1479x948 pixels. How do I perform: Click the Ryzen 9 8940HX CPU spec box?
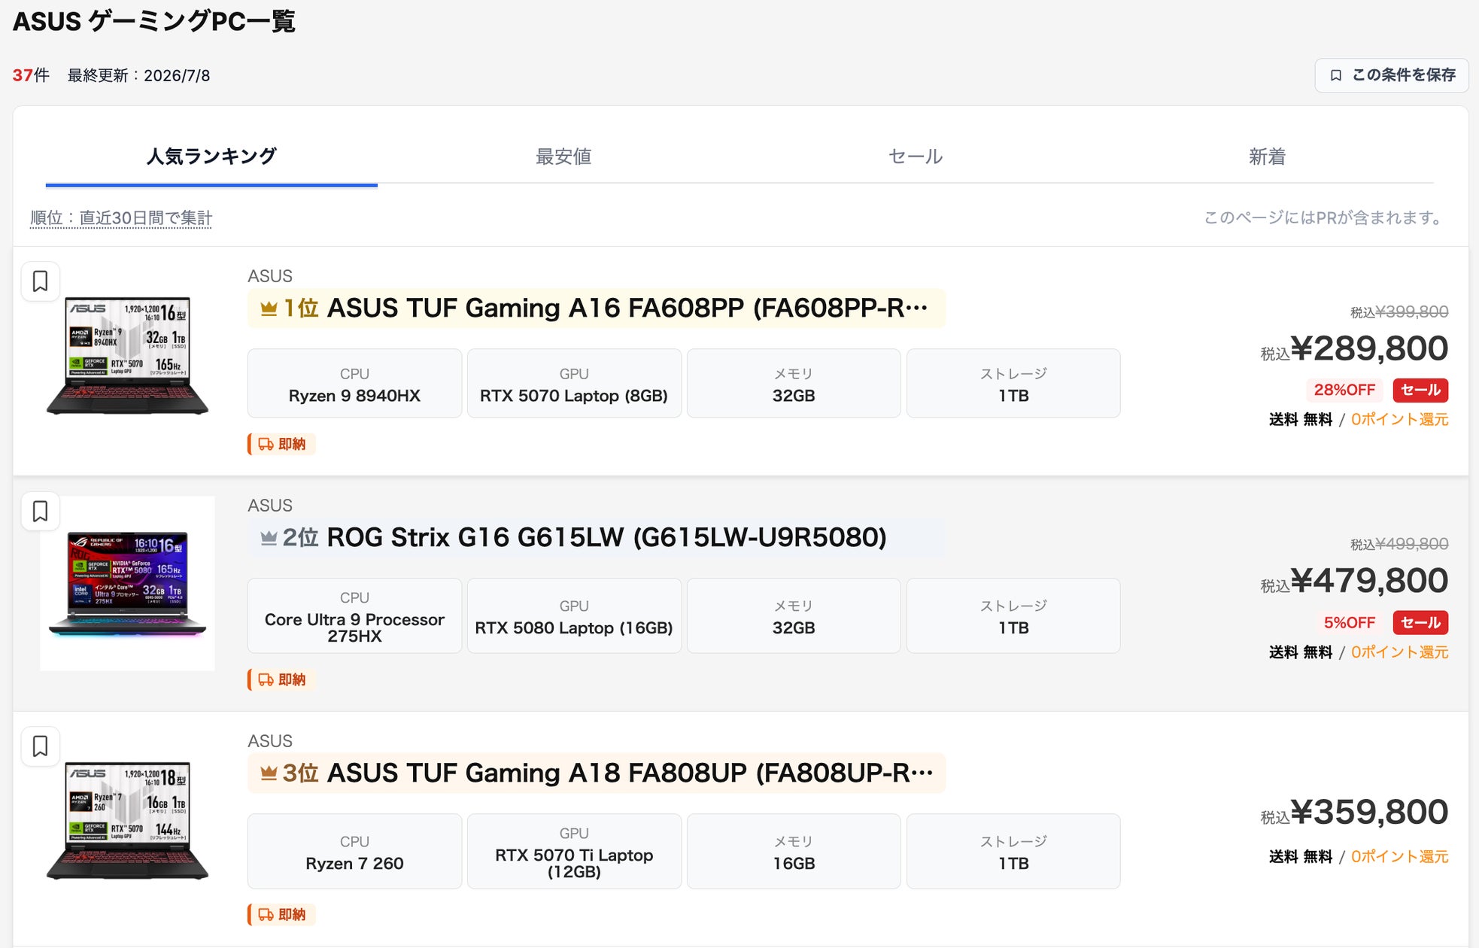point(354,384)
